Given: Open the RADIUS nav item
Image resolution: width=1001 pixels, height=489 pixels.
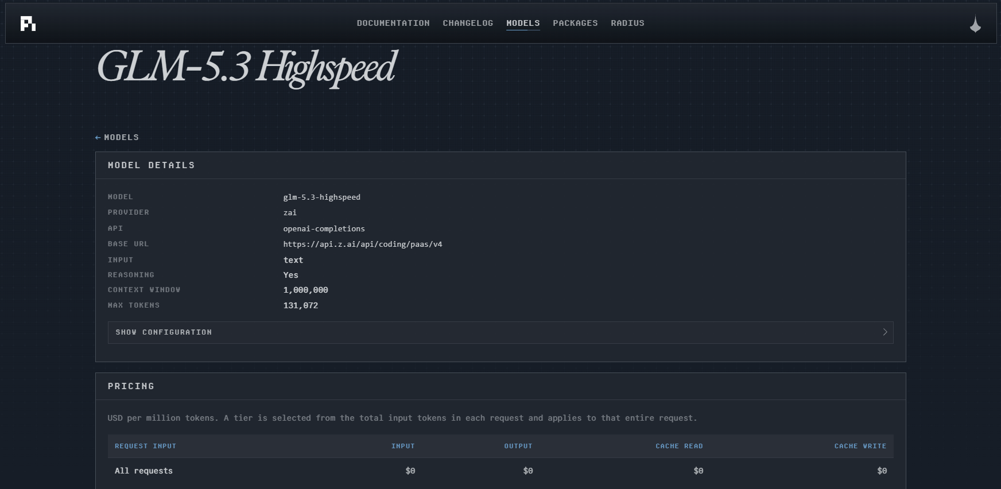Looking at the screenshot, I should click(627, 23).
